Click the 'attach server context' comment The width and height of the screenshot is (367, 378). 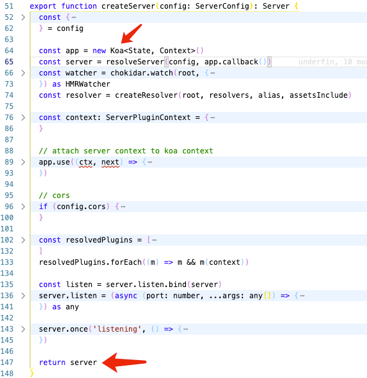pos(126,151)
